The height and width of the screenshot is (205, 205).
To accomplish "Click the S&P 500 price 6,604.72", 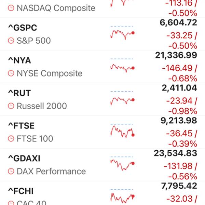I will tap(178, 23).
